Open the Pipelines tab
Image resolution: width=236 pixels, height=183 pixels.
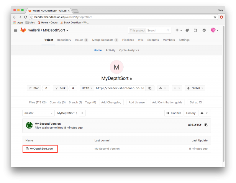coord(128,40)
